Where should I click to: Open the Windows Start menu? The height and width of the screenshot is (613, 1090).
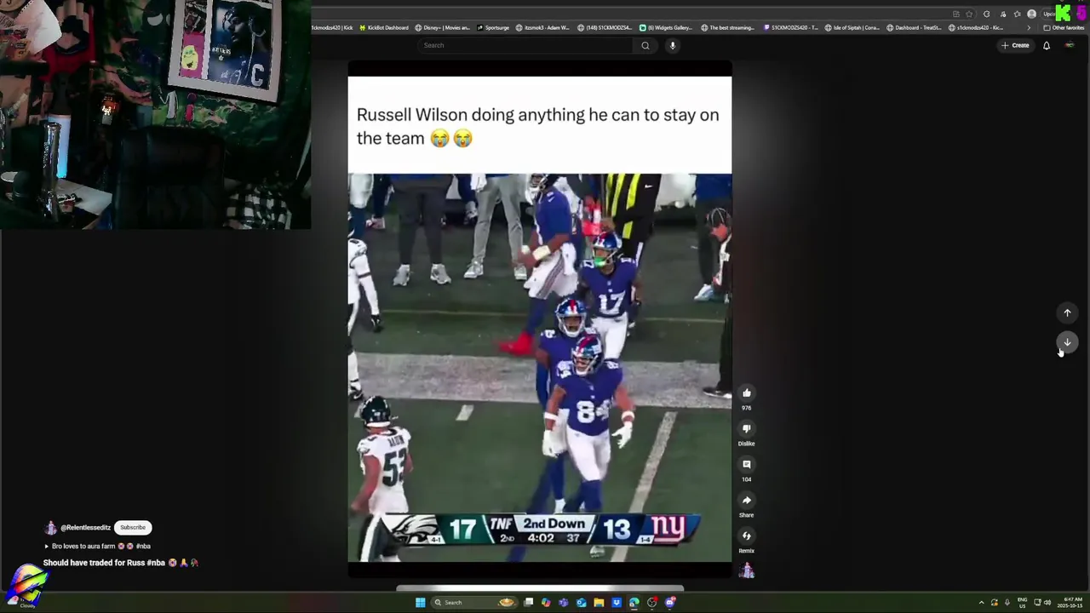coord(420,602)
